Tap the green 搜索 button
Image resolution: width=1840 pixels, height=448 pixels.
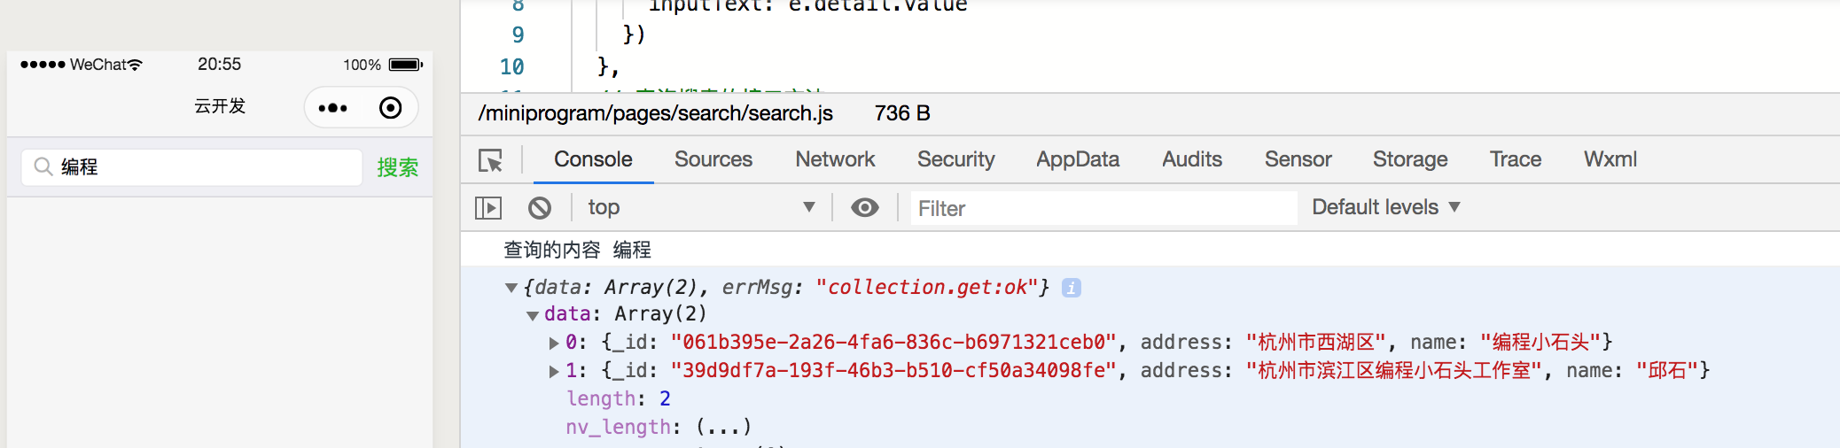click(397, 167)
